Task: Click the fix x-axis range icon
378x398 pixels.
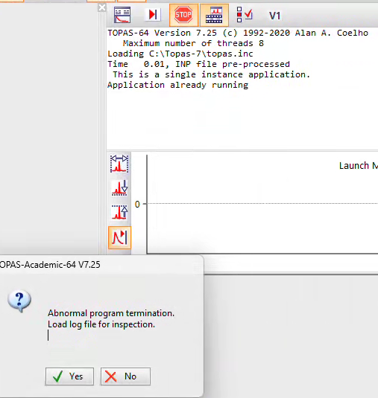Action: click(x=119, y=164)
